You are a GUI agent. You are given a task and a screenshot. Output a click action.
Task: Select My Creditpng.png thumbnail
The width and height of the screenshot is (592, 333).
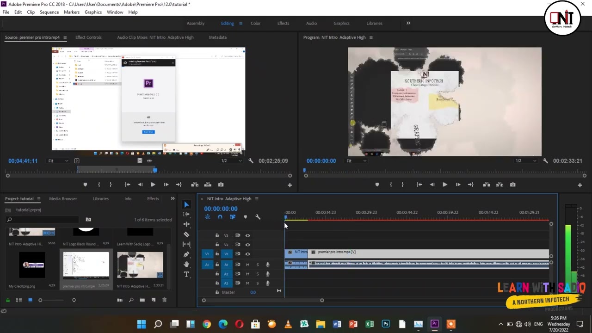[32, 265]
